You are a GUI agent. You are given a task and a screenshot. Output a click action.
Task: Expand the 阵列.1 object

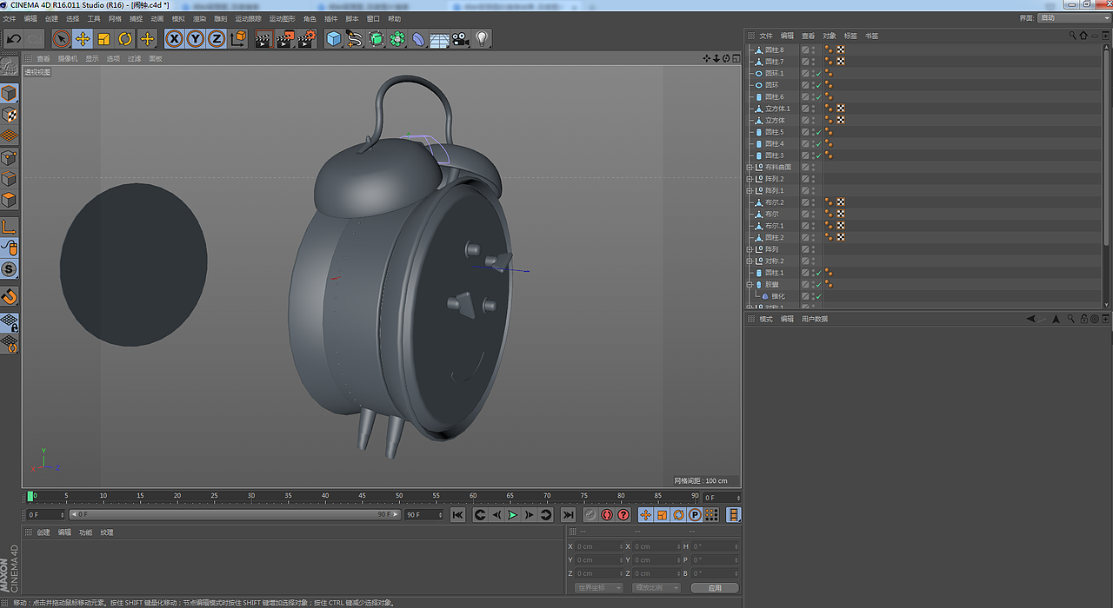pos(750,190)
